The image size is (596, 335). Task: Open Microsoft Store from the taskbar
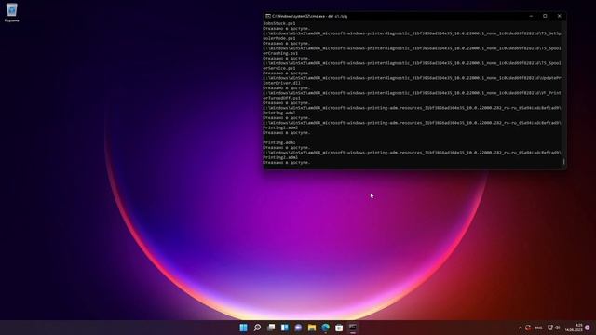[339, 328]
